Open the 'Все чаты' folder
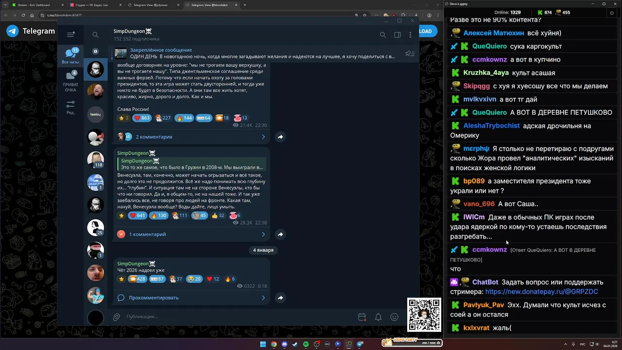Image resolution: width=622 pixels, height=350 pixels. tap(70, 56)
